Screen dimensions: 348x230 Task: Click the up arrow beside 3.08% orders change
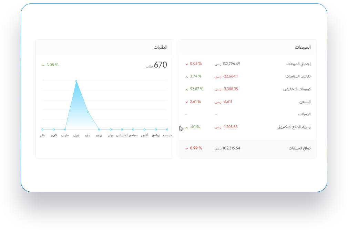coord(43,65)
